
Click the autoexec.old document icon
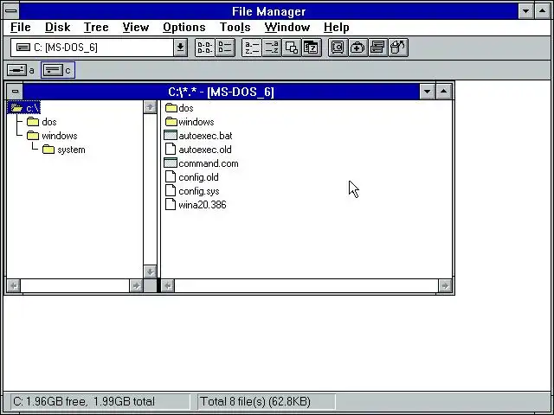coord(171,149)
